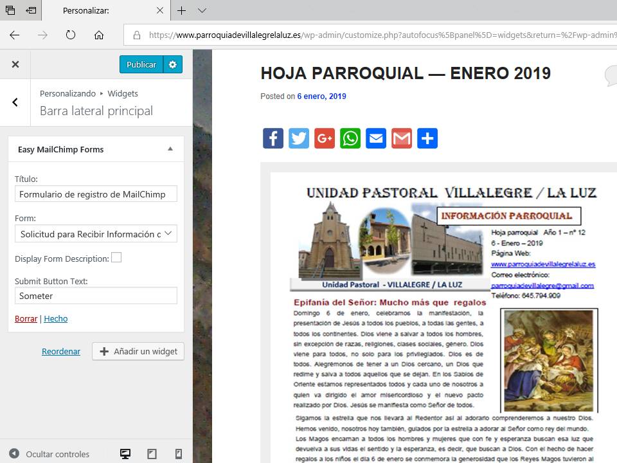Switch preview to mobile view
This screenshot has width=617, height=463.
point(178,454)
